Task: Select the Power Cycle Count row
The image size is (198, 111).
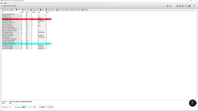Action: click(27, 26)
